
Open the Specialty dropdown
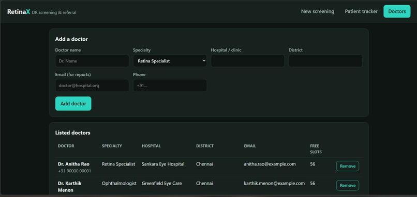click(x=170, y=61)
